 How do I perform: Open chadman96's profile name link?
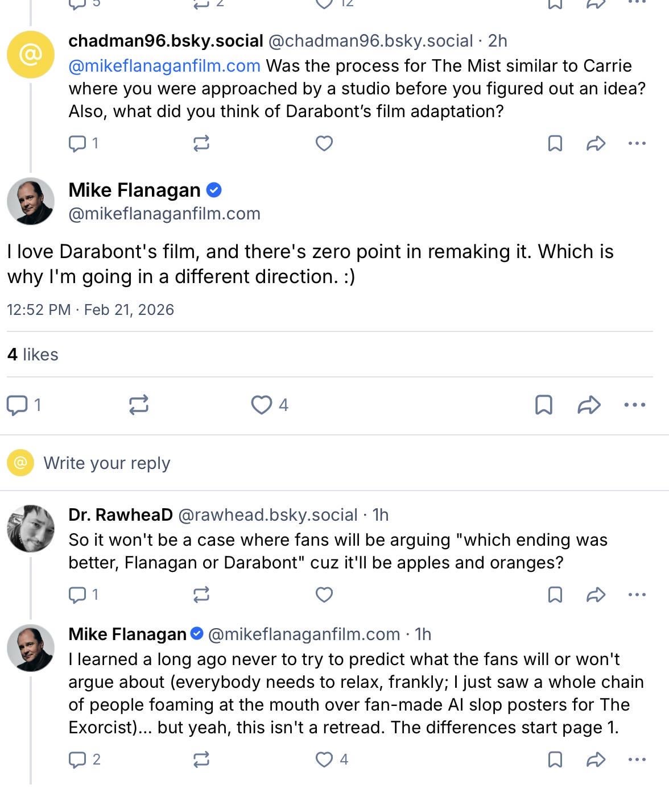[x=166, y=41]
